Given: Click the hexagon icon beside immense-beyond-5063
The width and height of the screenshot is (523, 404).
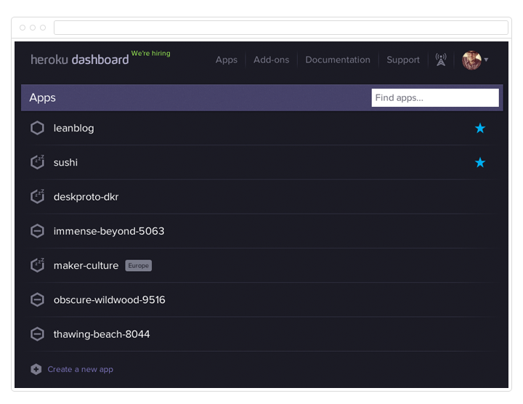Looking at the screenshot, I should pyautogui.click(x=37, y=231).
